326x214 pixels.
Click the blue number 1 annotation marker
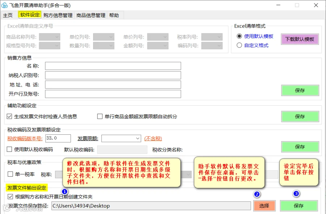tap(64, 192)
